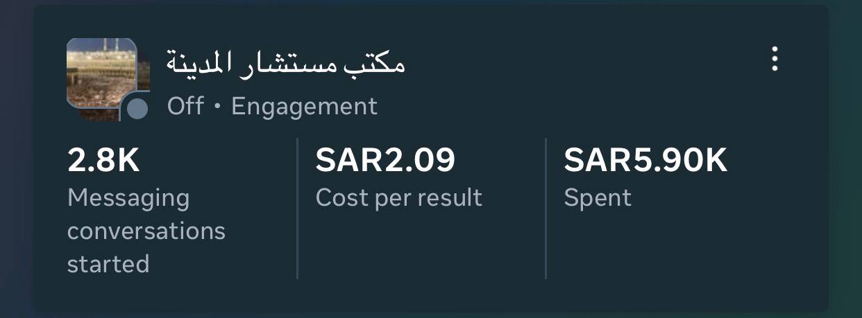Select the Spent label
Image resolution: width=862 pixels, height=318 pixels.
point(598,197)
